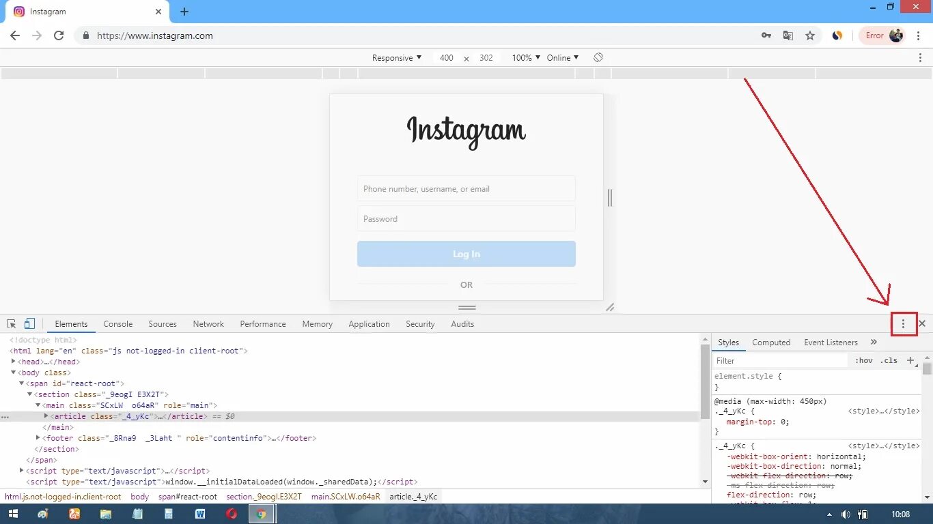Toggle :hov element state panel

(x=864, y=360)
